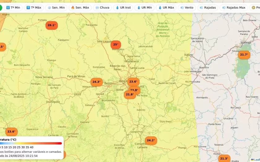Select the 23.6° marker over Belo Horizonte
Viewport: 260px width, 162px height.
coord(133,82)
